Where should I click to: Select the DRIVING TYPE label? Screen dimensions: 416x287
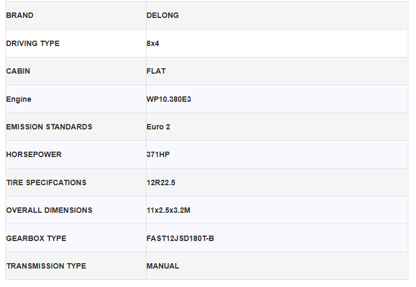click(33, 43)
